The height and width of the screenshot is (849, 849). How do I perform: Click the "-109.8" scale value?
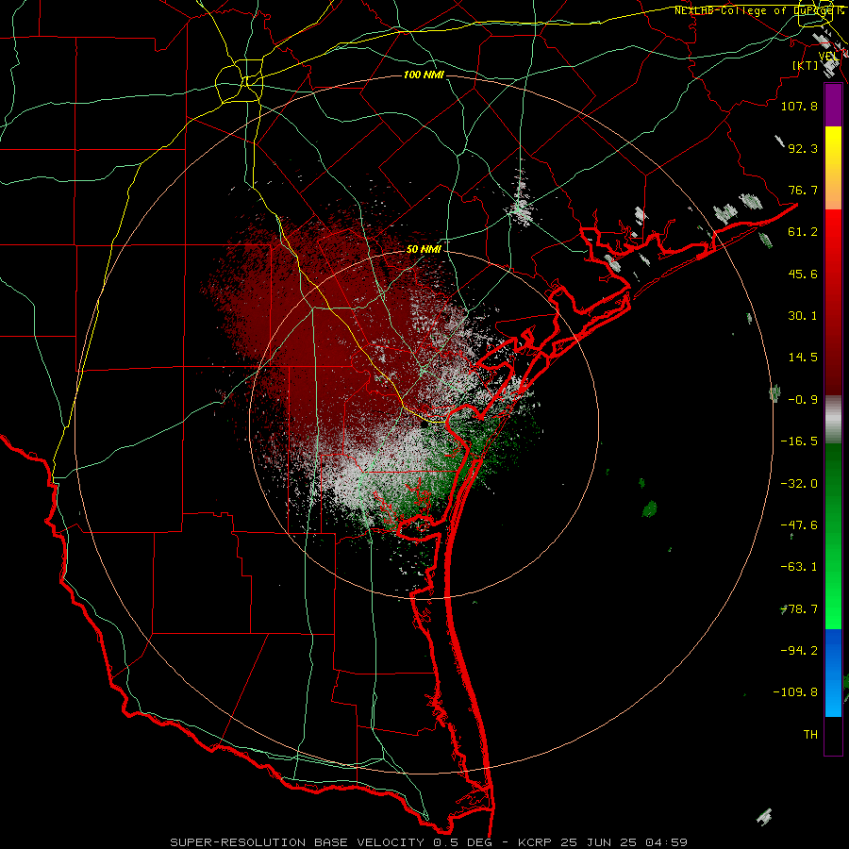click(795, 692)
